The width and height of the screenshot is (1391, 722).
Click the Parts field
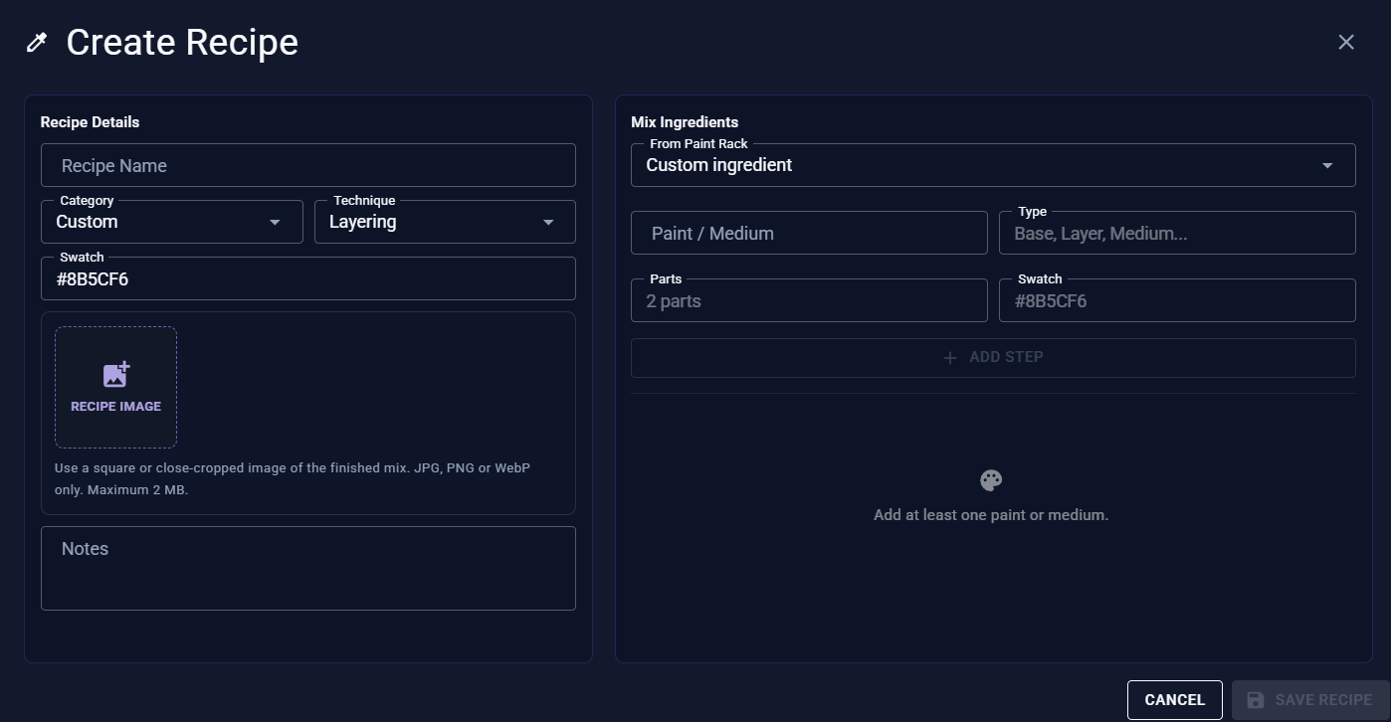coord(809,300)
